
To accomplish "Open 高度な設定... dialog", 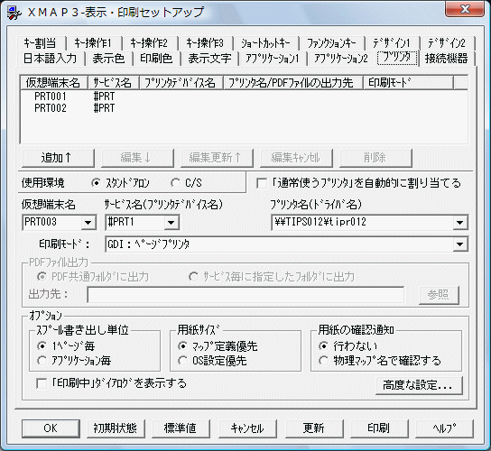I will click(419, 385).
